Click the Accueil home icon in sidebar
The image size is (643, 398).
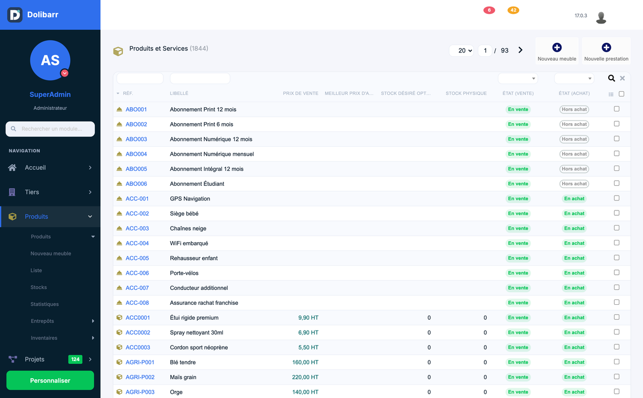[x=13, y=168]
